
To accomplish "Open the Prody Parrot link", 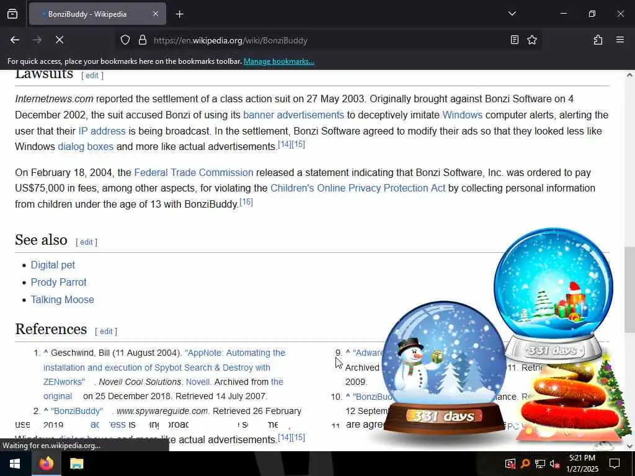I will [58, 283].
